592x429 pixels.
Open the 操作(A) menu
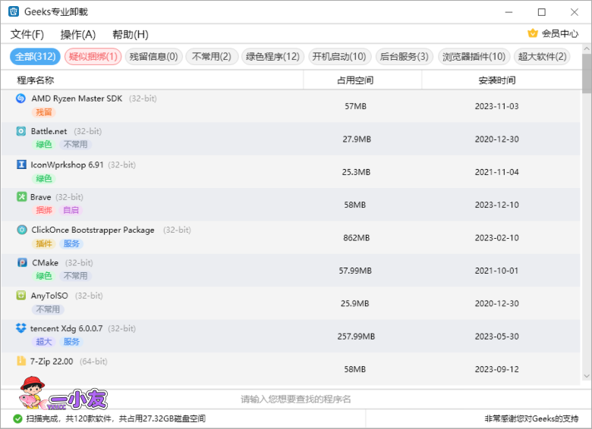point(78,34)
